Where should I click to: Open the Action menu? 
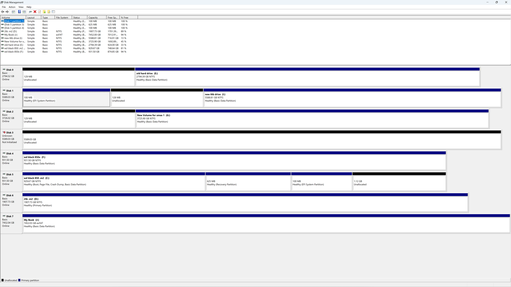click(12, 7)
